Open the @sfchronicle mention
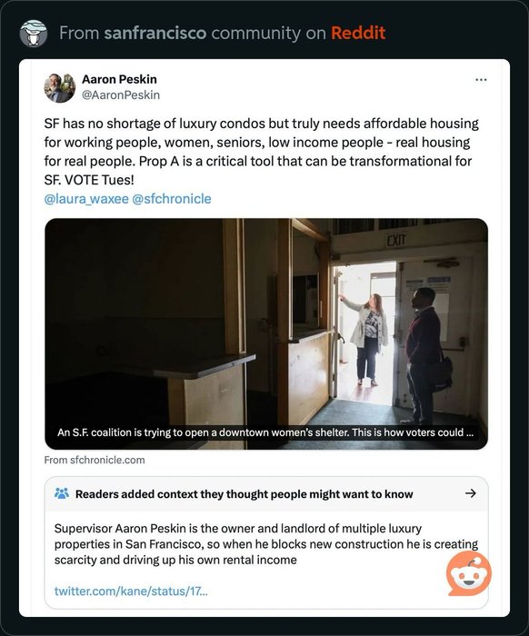529x636 pixels. (x=172, y=199)
